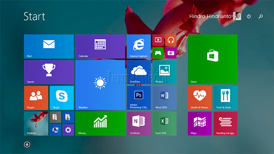The width and height of the screenshot is (274, 154).
Task: Open the Desktop tile
Action: 36,124
